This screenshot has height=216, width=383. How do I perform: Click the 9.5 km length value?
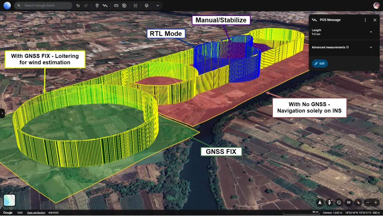tap(316, 34)
